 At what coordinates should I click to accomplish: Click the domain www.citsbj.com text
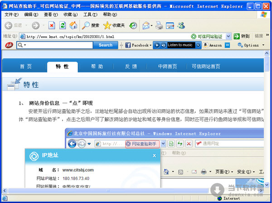pos(78,170)
